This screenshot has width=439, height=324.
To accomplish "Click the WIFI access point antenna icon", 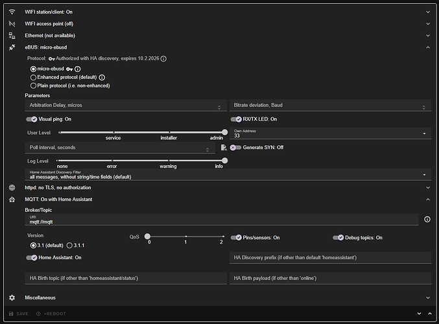I will coord(12,23).
